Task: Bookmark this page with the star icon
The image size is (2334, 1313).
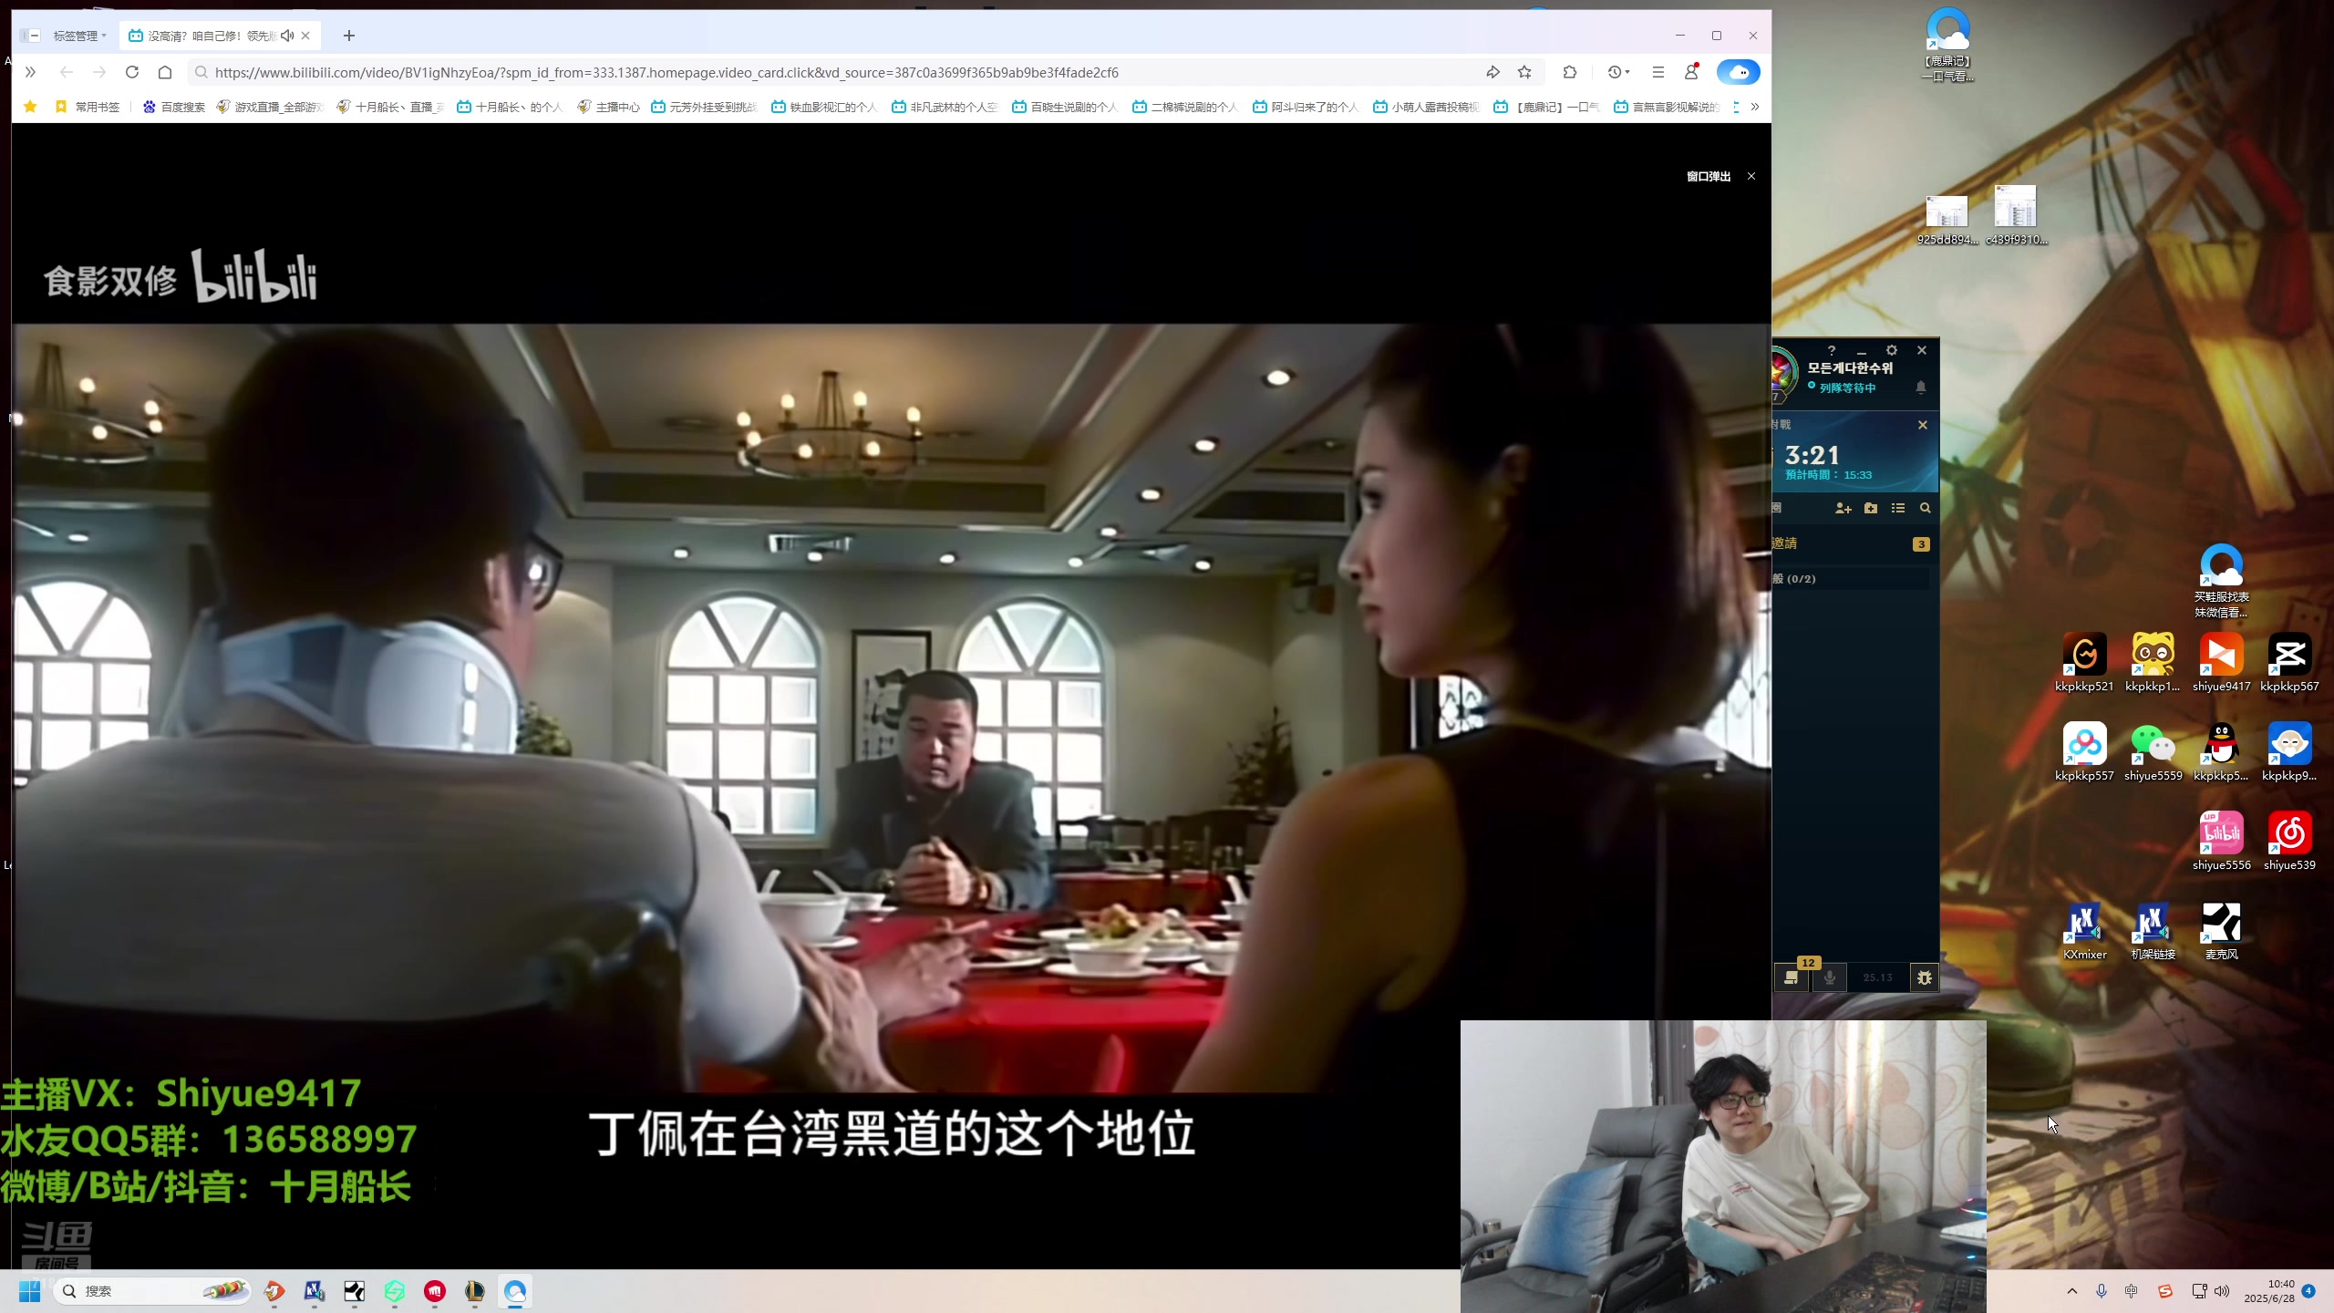Action: coord(1524,72)
